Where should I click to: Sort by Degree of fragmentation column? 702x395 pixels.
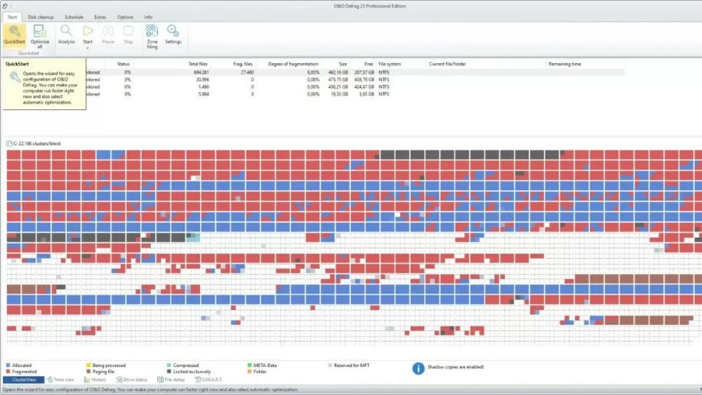[x=288, y=64]
